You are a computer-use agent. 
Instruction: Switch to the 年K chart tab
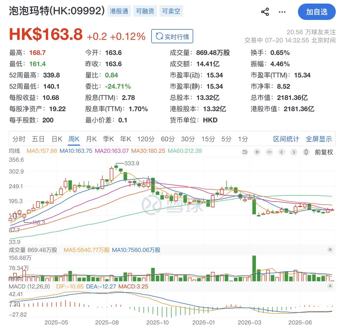[125, 139]
